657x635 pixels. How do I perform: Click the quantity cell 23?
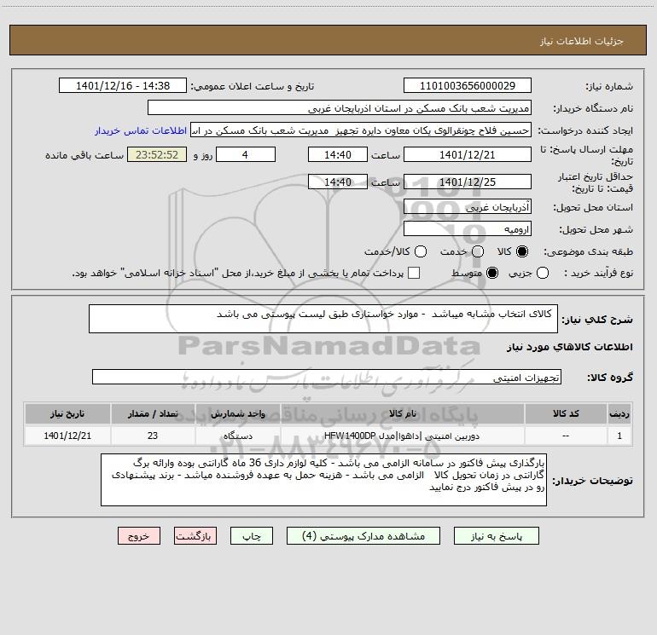point(153,436)
